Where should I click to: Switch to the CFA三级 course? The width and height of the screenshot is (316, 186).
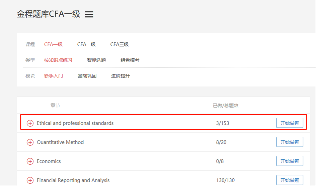[x=120, y=44]
